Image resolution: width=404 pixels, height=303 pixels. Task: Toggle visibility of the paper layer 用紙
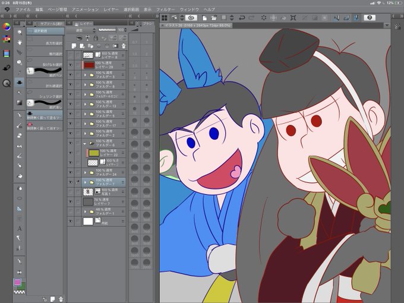(x=71, y=222)
